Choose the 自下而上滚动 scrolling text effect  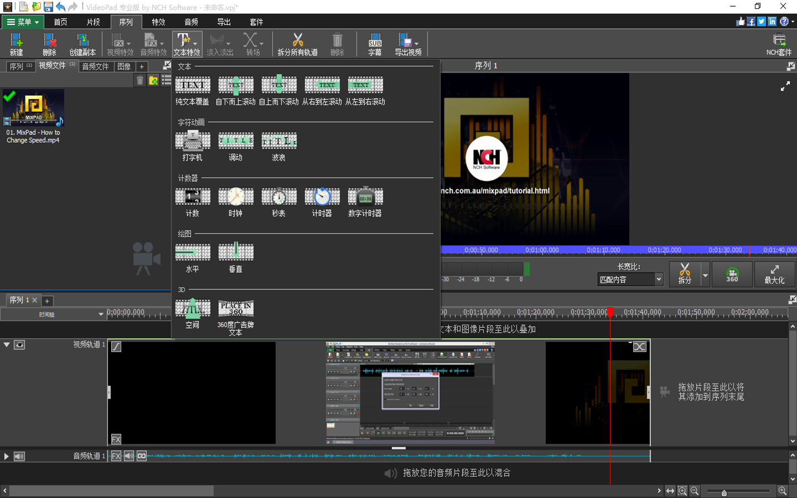(235, 91)
